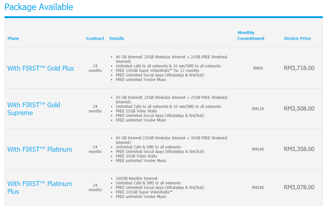Select the RM3,508.00 device price

pos(299,109)
